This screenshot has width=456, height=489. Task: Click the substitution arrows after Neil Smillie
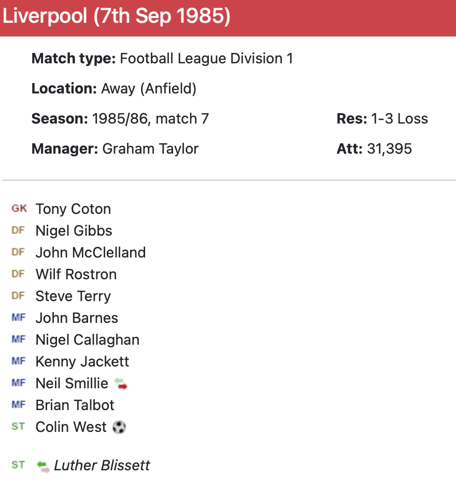pos(121,384)
